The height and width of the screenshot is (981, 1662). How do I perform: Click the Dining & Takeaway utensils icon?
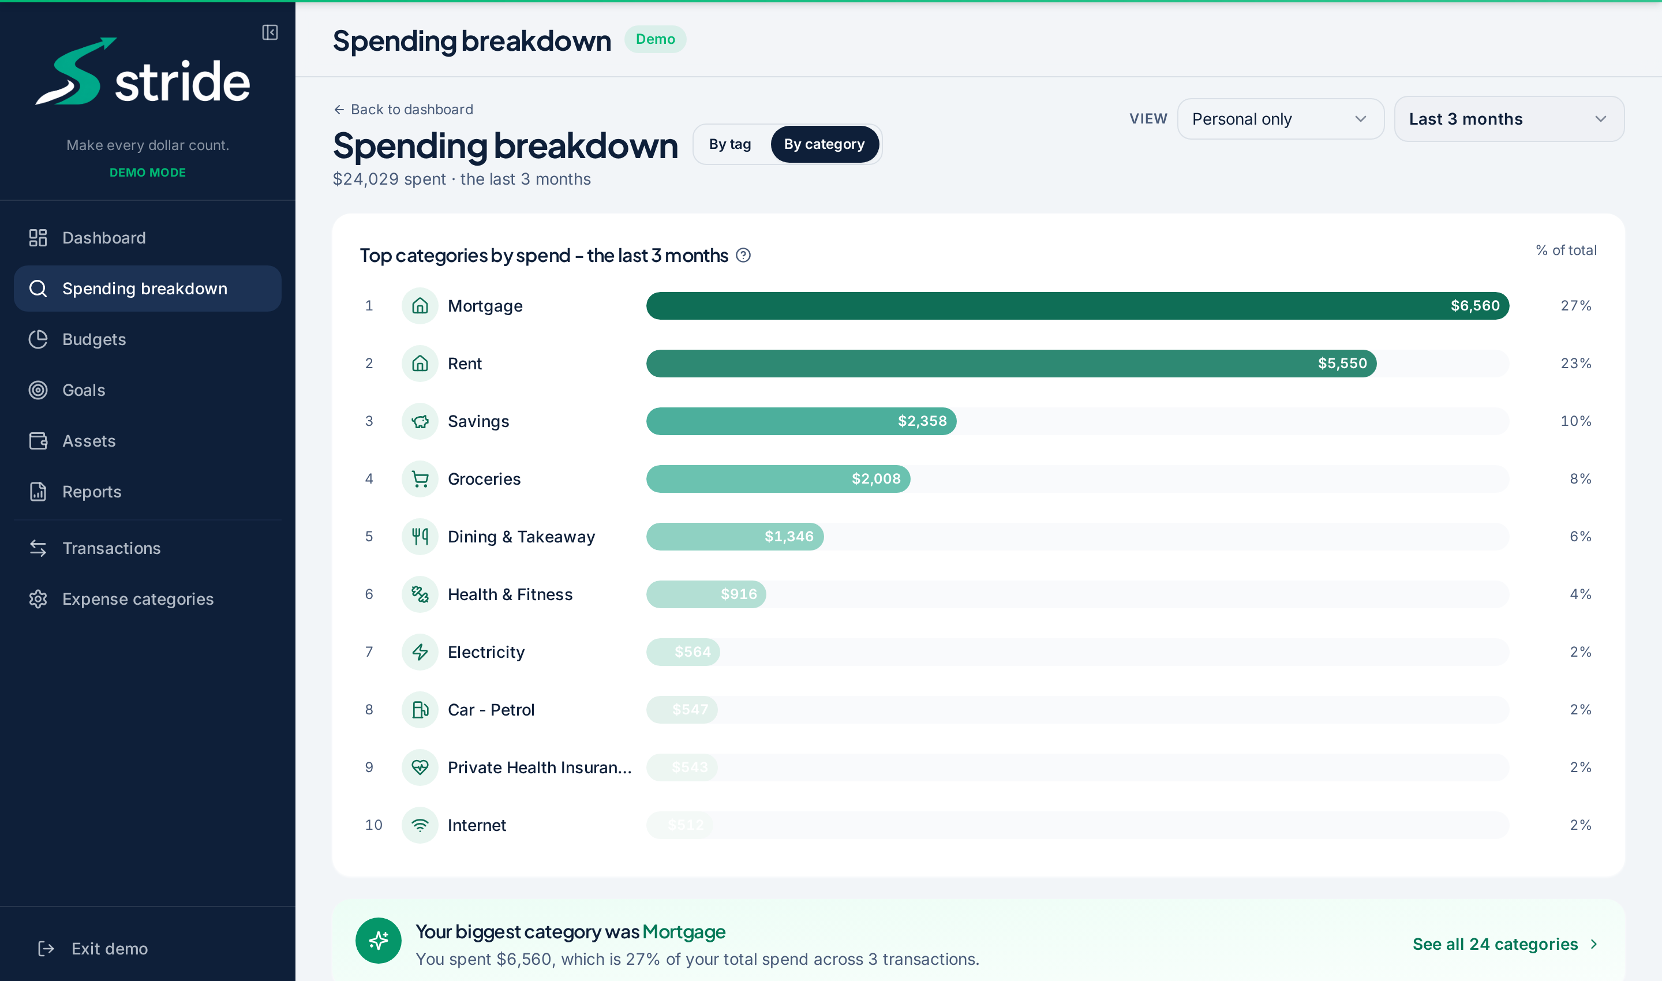pos(420,537)
